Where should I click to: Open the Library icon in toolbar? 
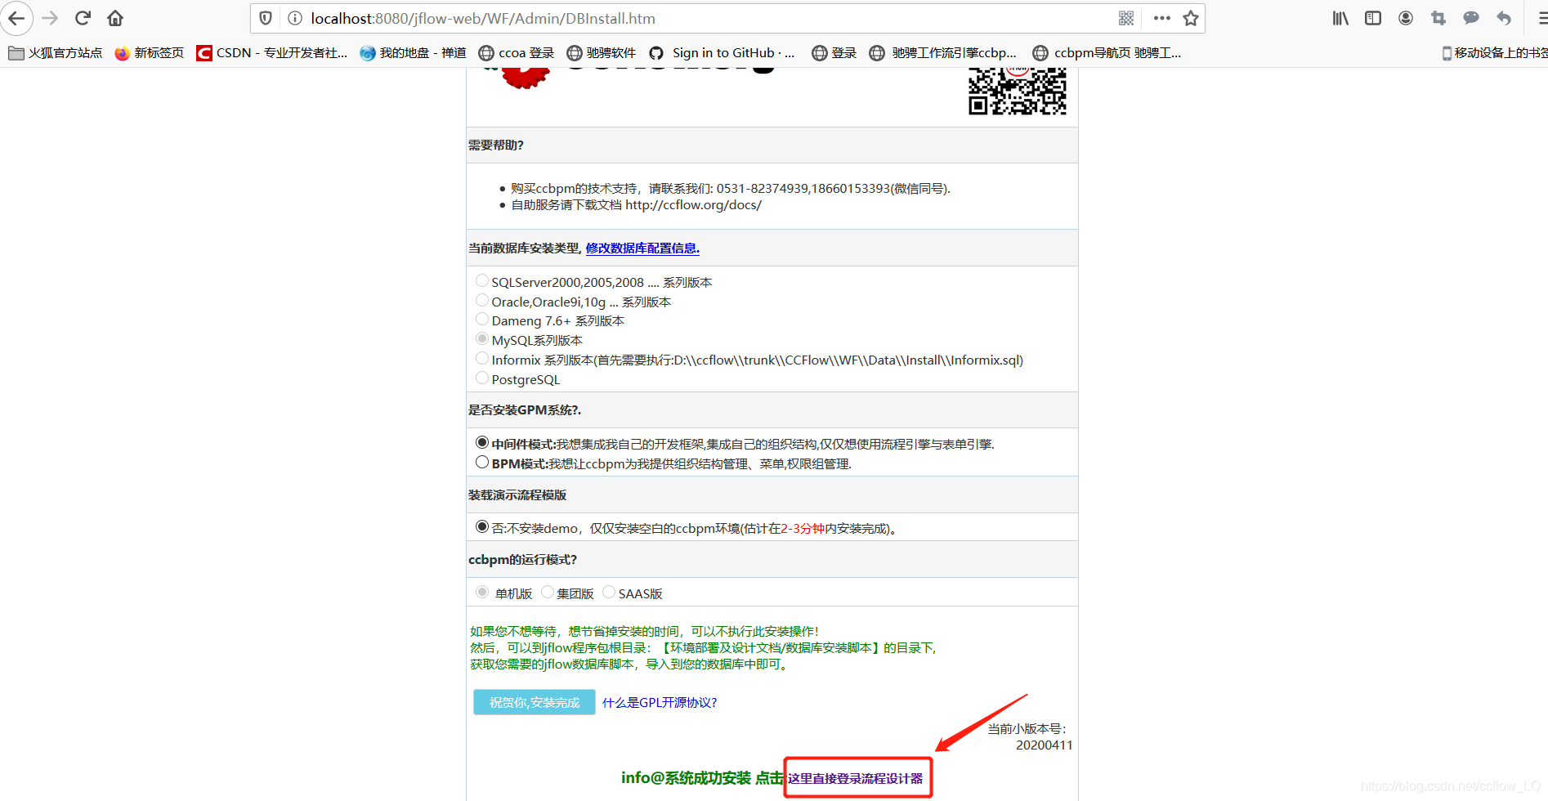click(1340, 18)
